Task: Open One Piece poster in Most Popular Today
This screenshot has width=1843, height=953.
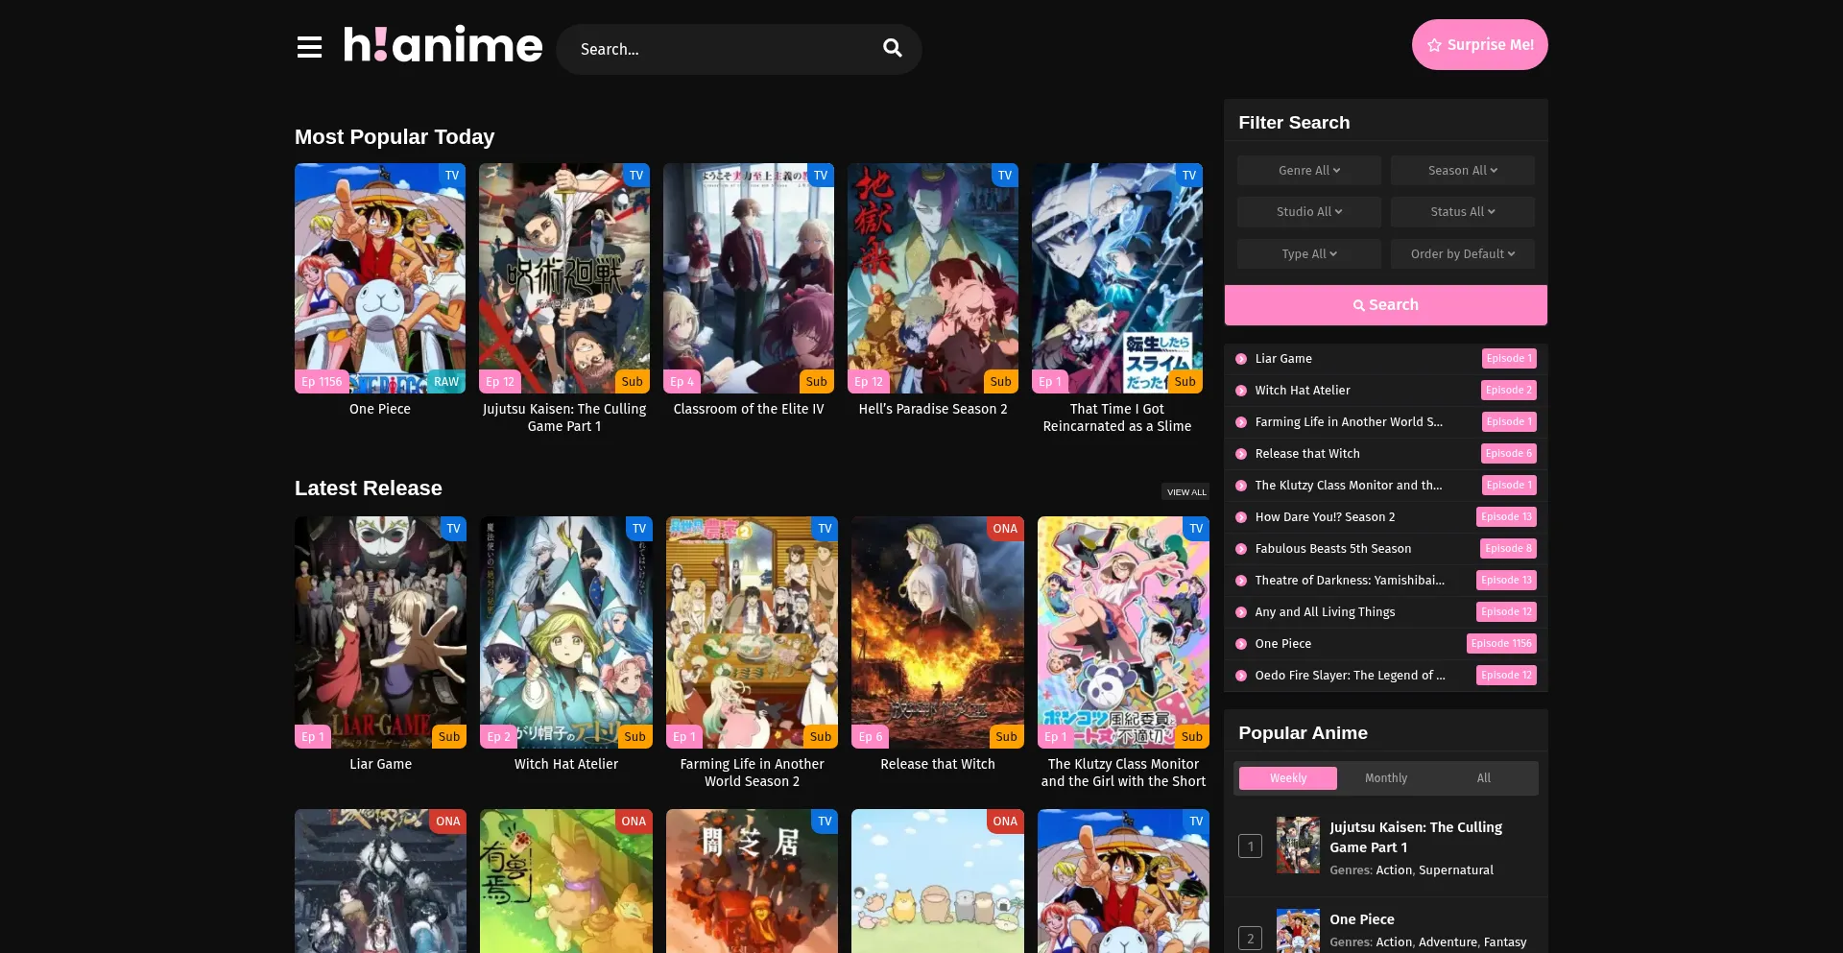Action: (x=380, y=278)
